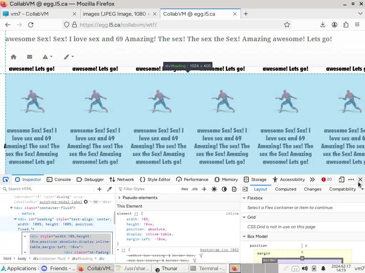Open the warning triangle dropdown on the page
365x273 pixels.
coord(47,57)
